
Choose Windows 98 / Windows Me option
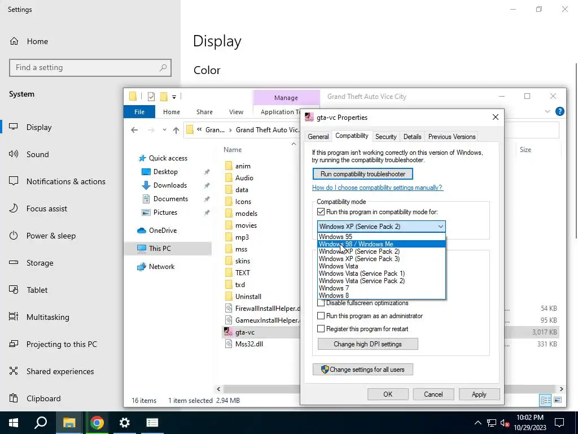381,244
